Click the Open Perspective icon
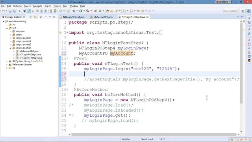The image size is (252, 142). coord(243,11)
